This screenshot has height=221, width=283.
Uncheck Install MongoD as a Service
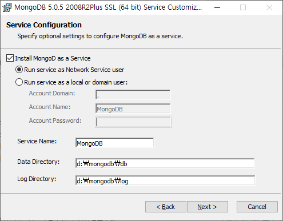point(10,58)
